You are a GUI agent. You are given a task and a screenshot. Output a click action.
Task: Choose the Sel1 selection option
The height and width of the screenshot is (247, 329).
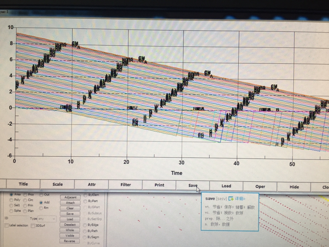(x=11, y=205)
